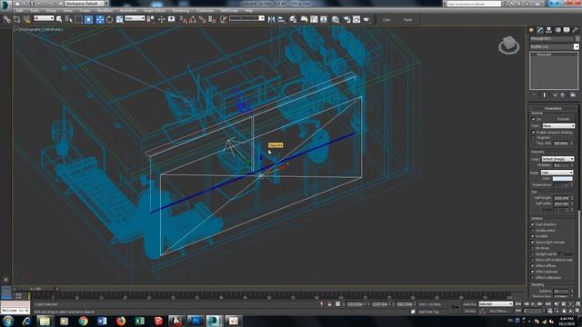
Task: Open the Customize menu
Action: 205,11
